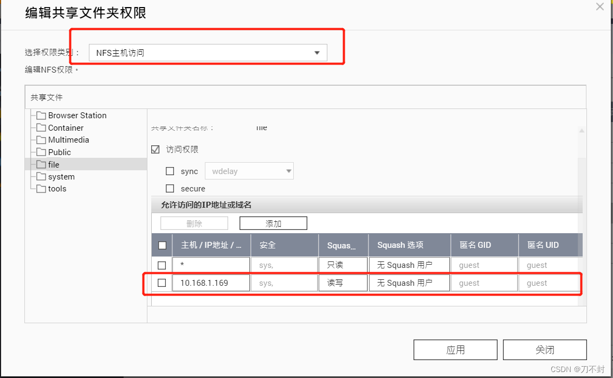This screenshot has height=378, width=613.
Task: Check the checkbox for the * host row
Action: (x=162, y=265)
